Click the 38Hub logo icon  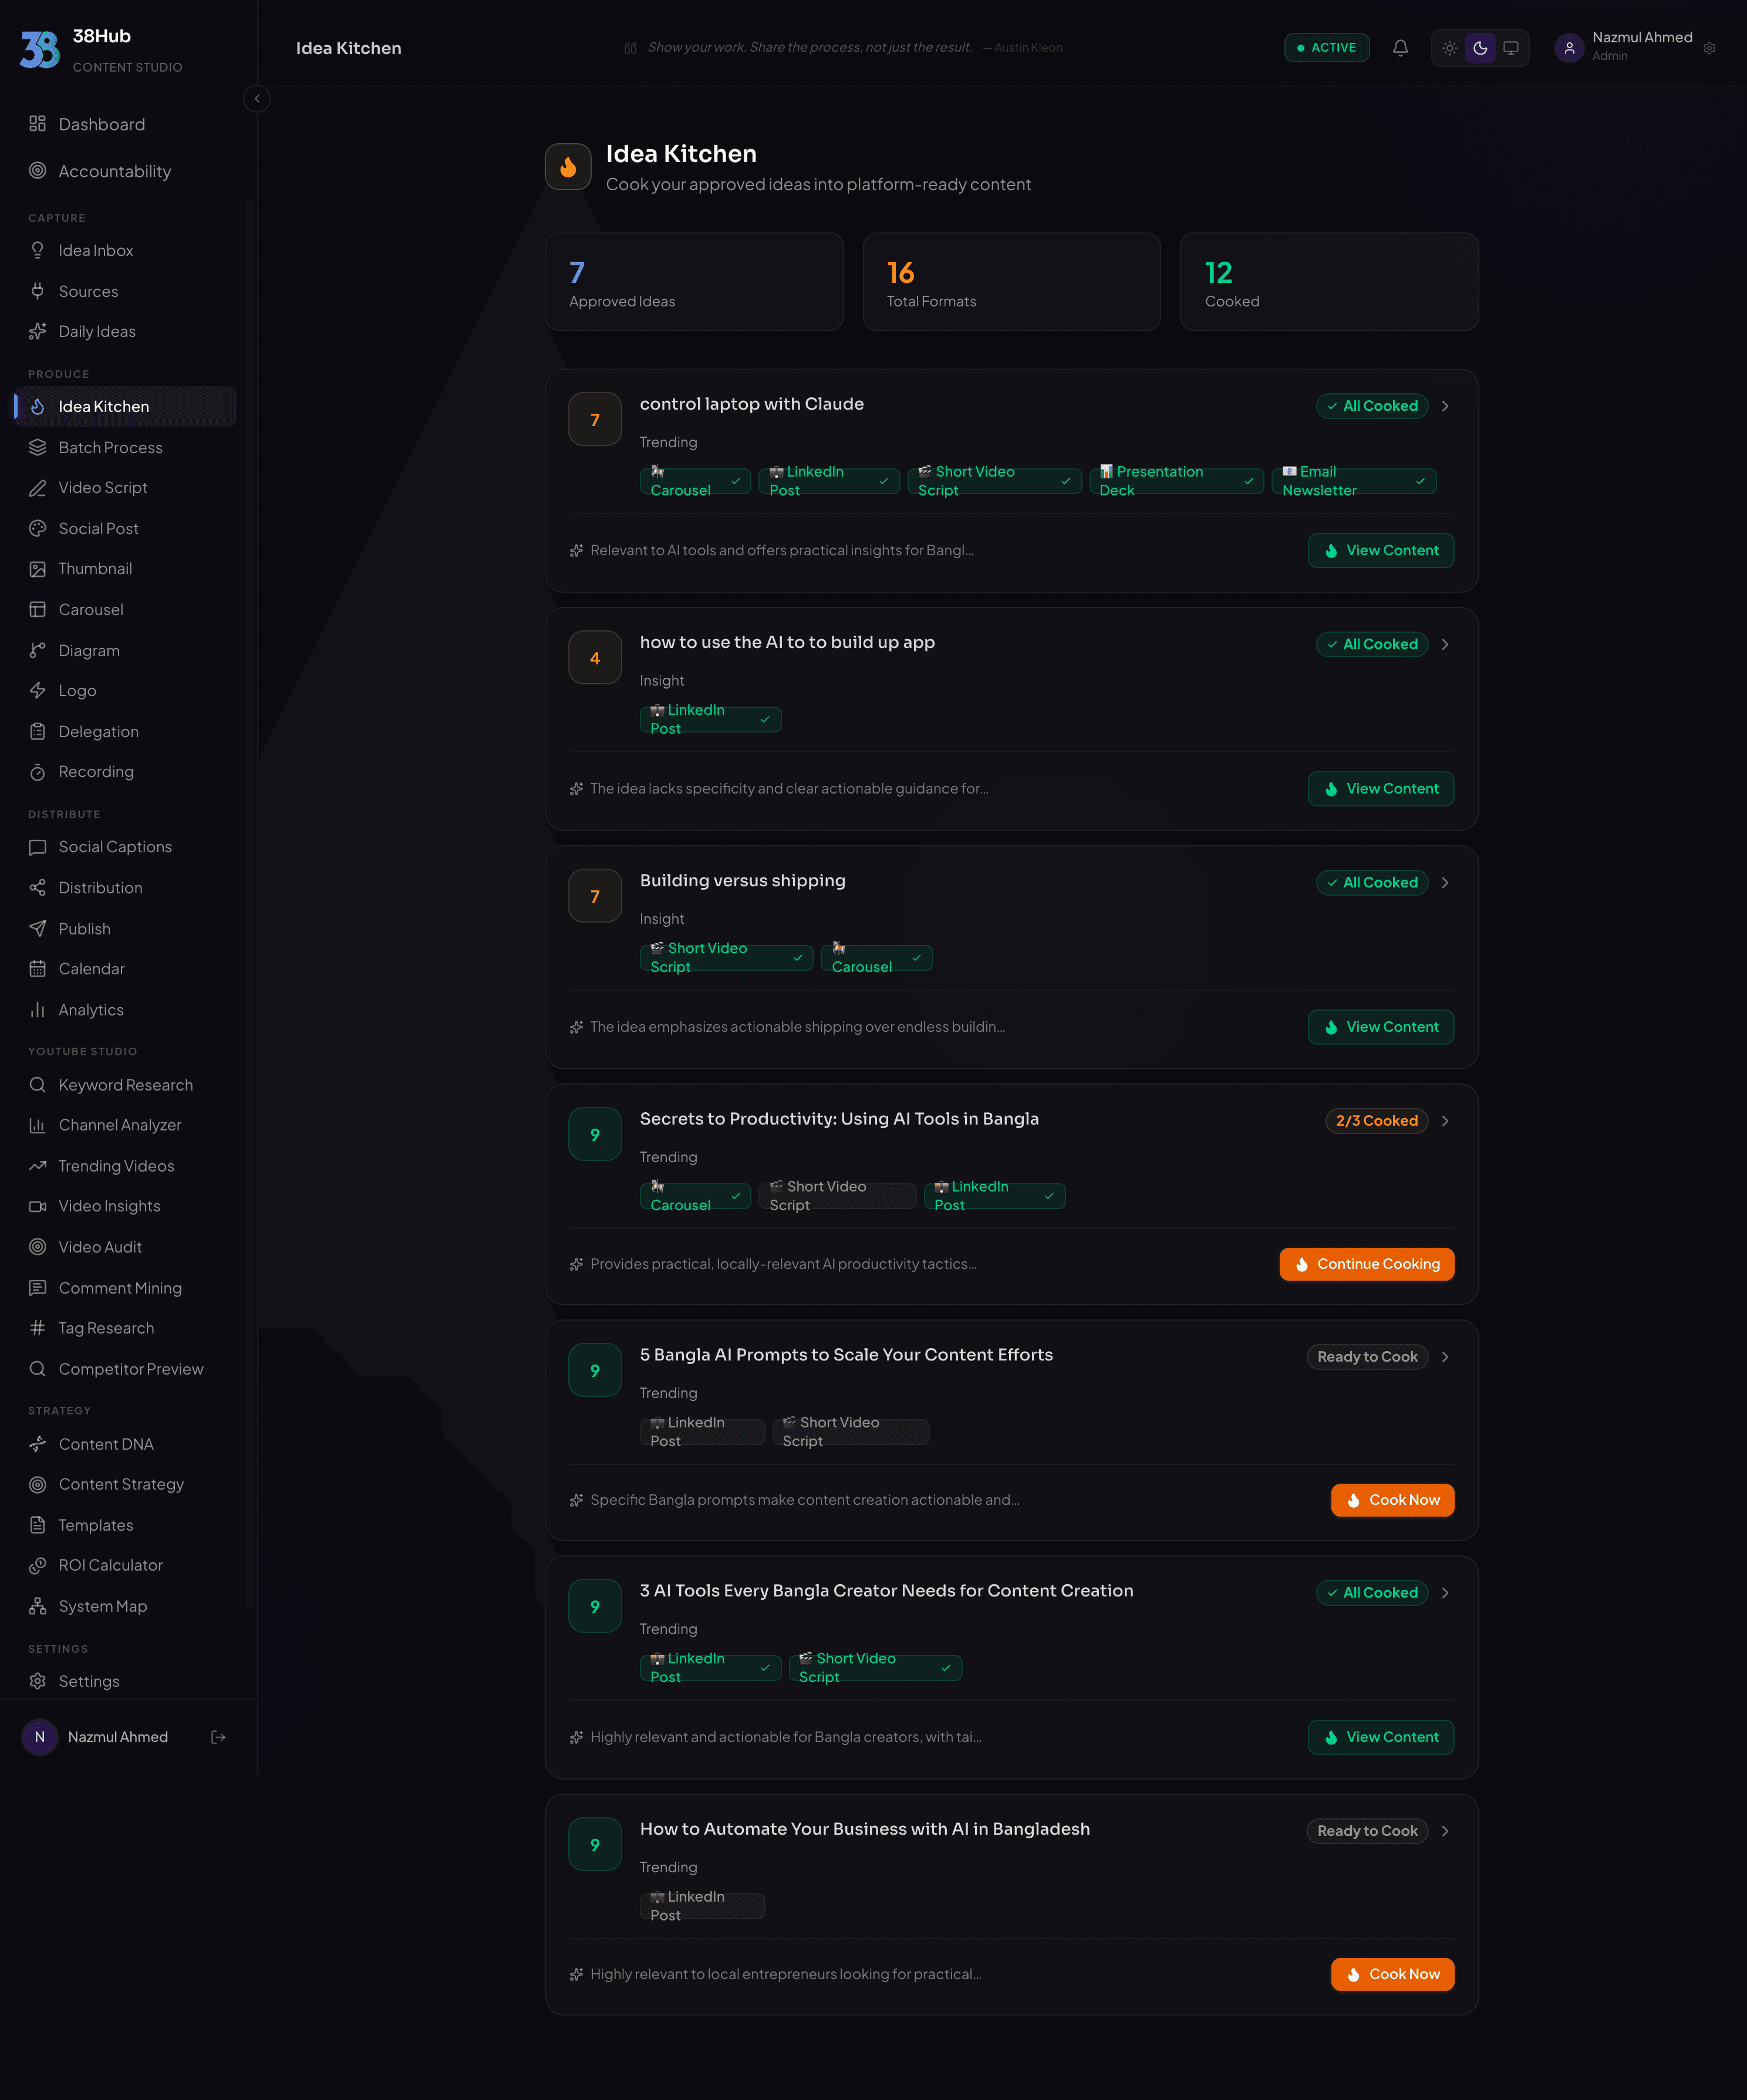(40, 49)
